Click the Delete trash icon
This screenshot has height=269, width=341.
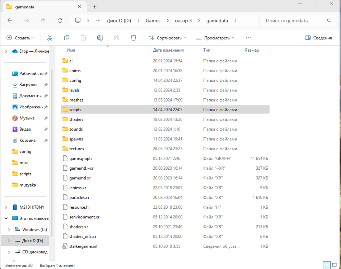pos(134,38)
